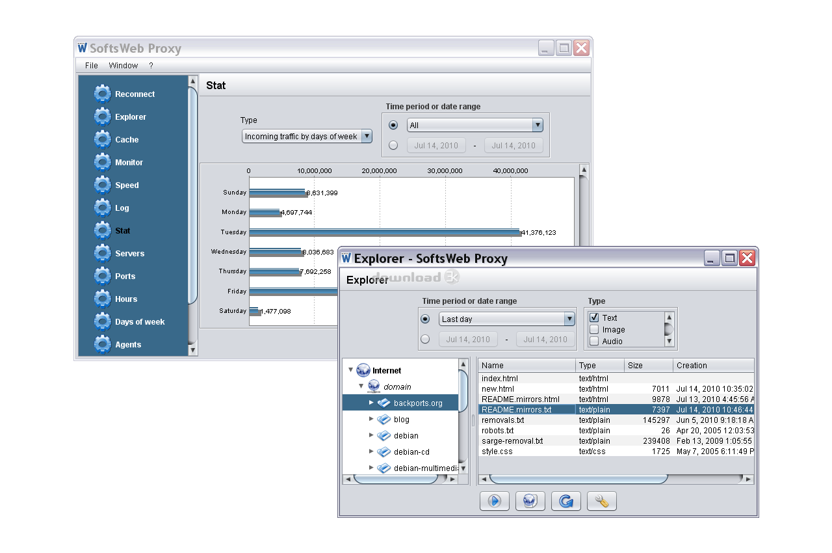The width and height of the screenshot is (832, 553).
Task: Select the robots.txt file row
Action: [616, 430]
